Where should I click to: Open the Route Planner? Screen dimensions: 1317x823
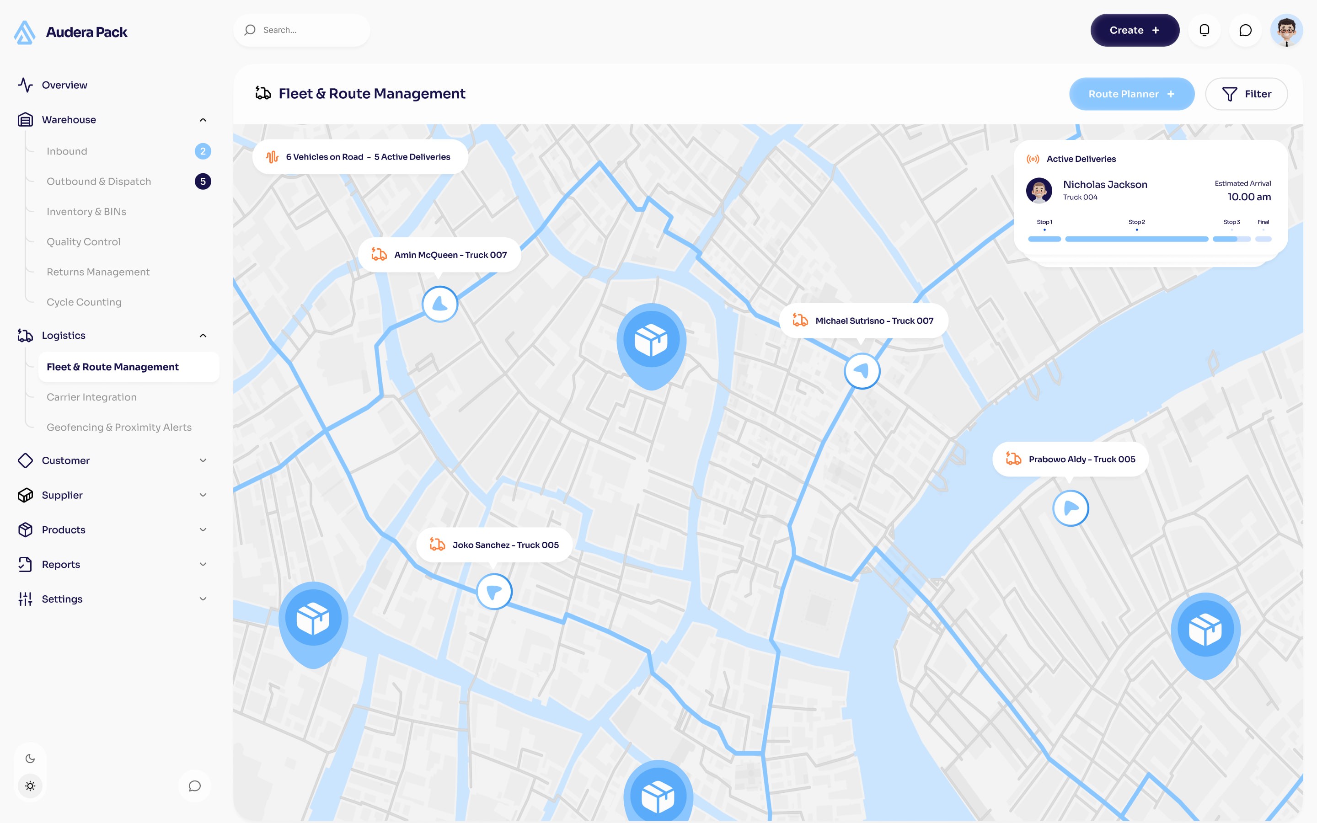(1131, 94)
